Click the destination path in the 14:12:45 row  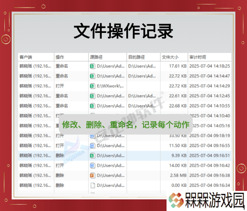(x=142, y=96)
